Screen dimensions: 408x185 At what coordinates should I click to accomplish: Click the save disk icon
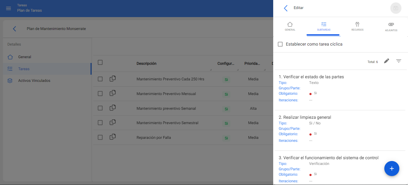(x=396, y=8)
